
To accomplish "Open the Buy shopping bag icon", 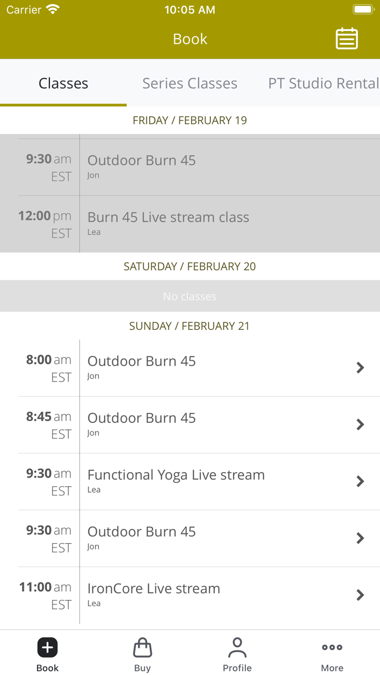I will click(x=142, y=647).
